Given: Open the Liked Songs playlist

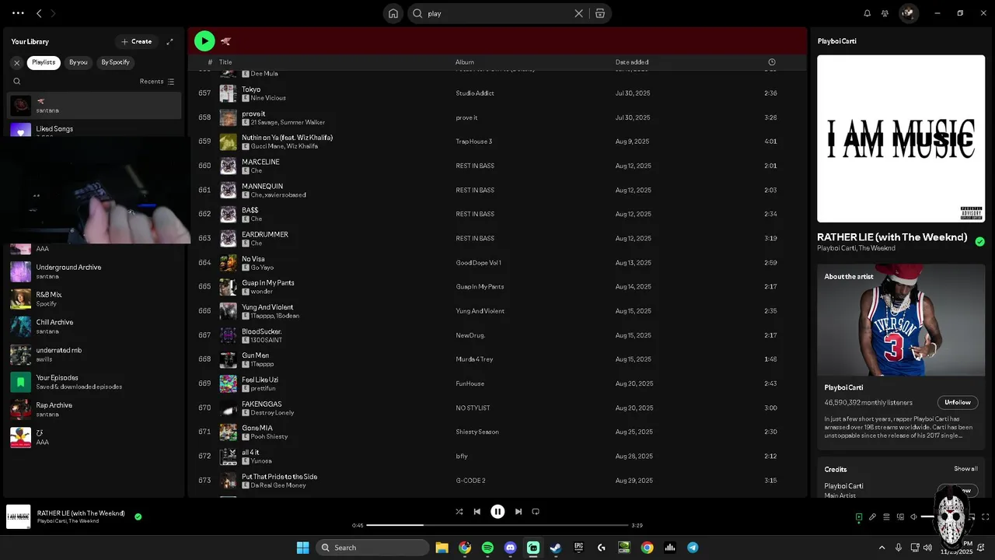Looking at the screenshot, I should 94,130.
